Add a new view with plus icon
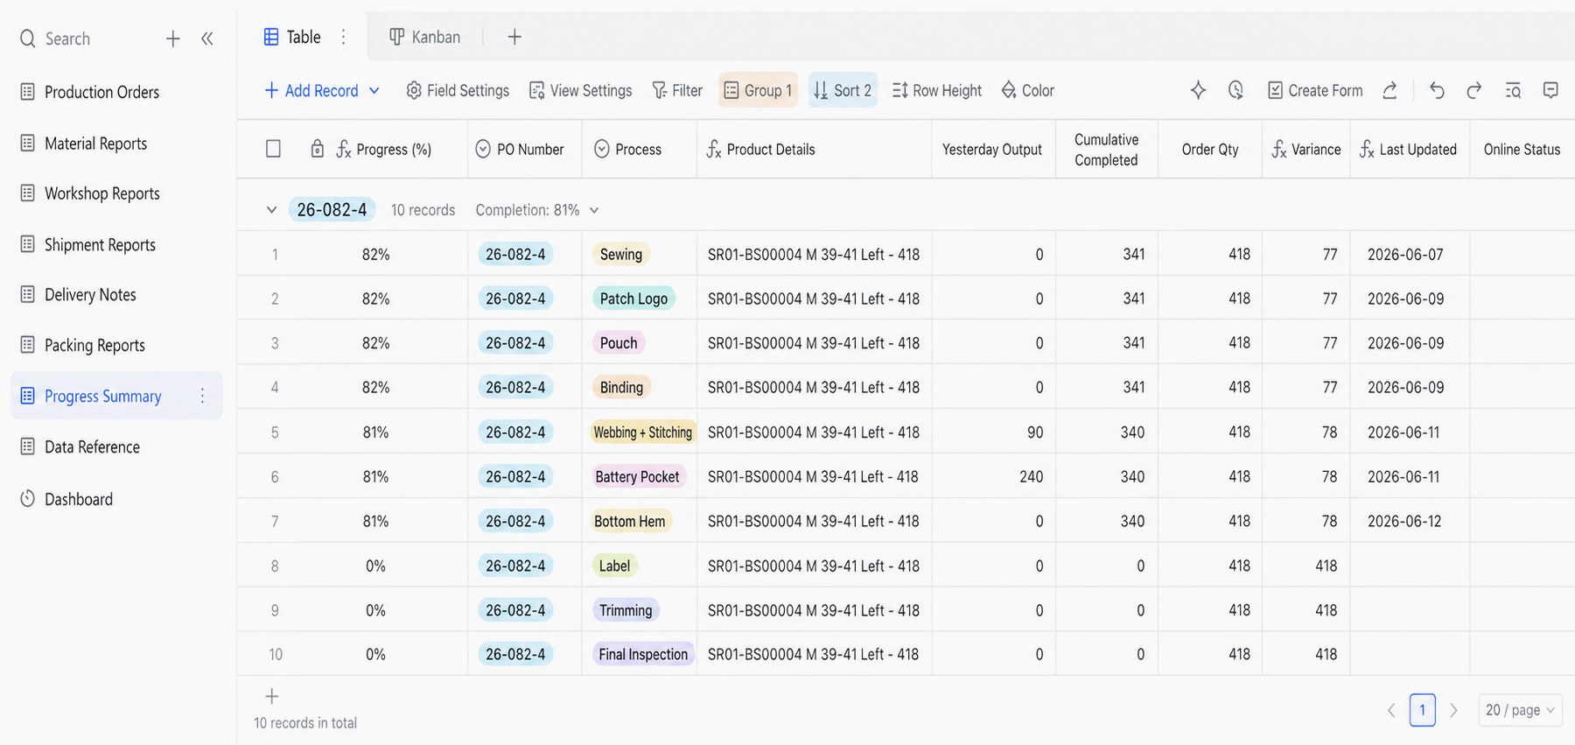This screenshot has width=1575, height=745. (514, 37)
